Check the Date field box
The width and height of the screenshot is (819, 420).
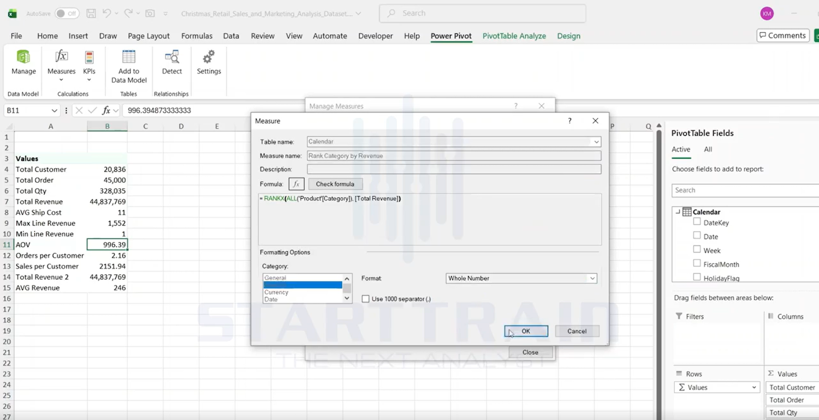tap(697, 235)
